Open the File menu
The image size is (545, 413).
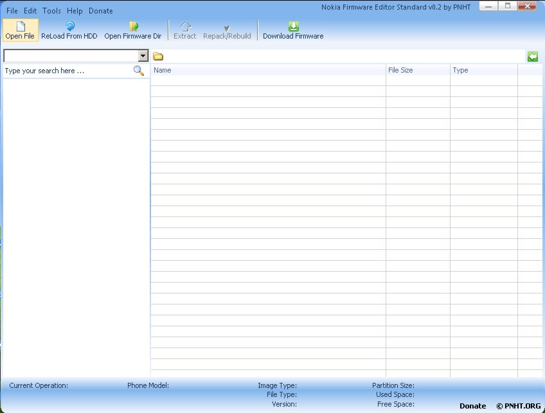pyautogui.click(x=12, y=11)
